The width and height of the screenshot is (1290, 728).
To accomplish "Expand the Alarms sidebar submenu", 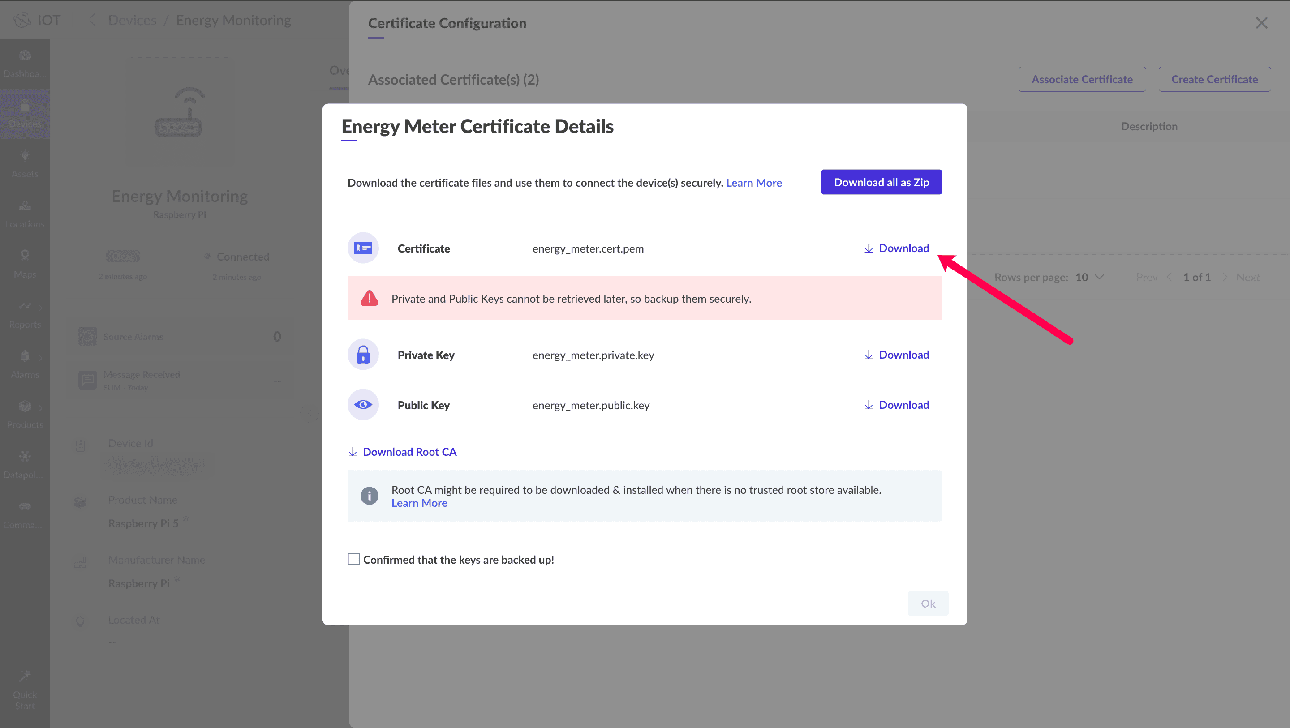I will [x=41, y=357].
